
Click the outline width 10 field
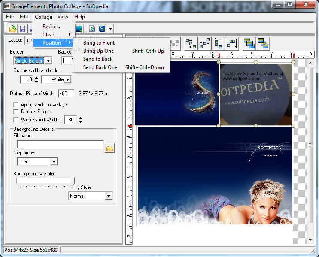27,79
